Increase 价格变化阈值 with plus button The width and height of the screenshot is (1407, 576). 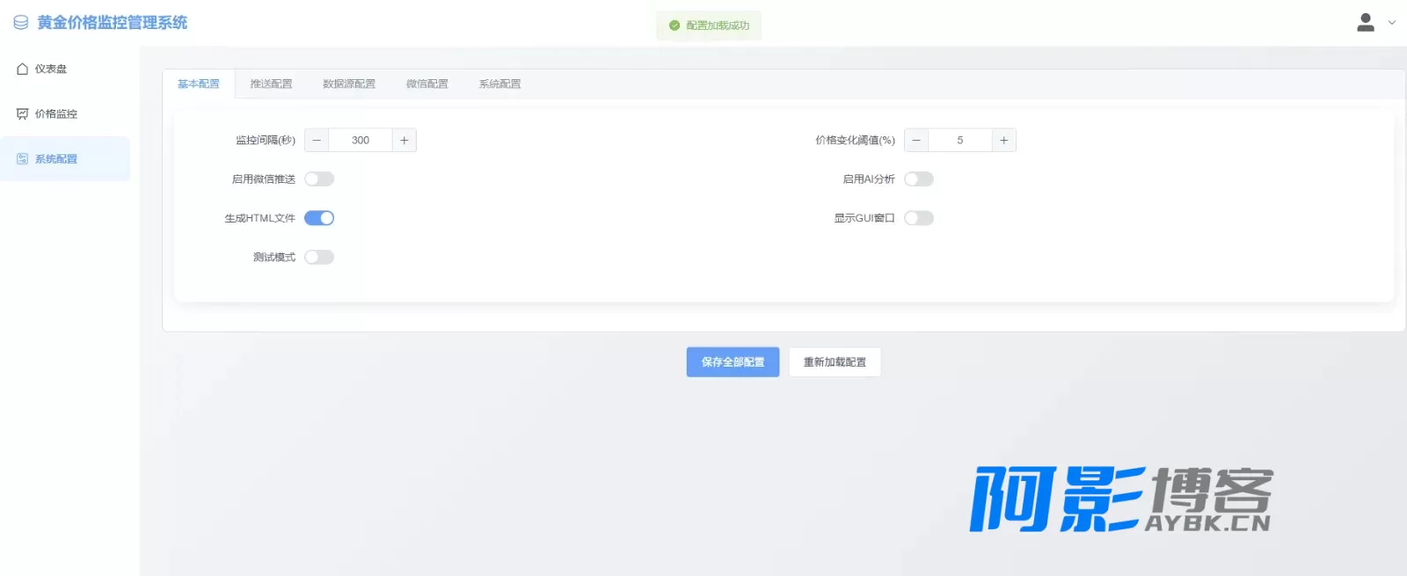(x=1004, y=140)
